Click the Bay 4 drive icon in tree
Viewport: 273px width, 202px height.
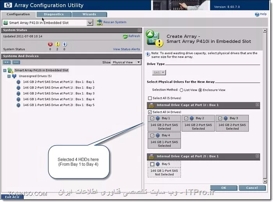tap(18, 99)
